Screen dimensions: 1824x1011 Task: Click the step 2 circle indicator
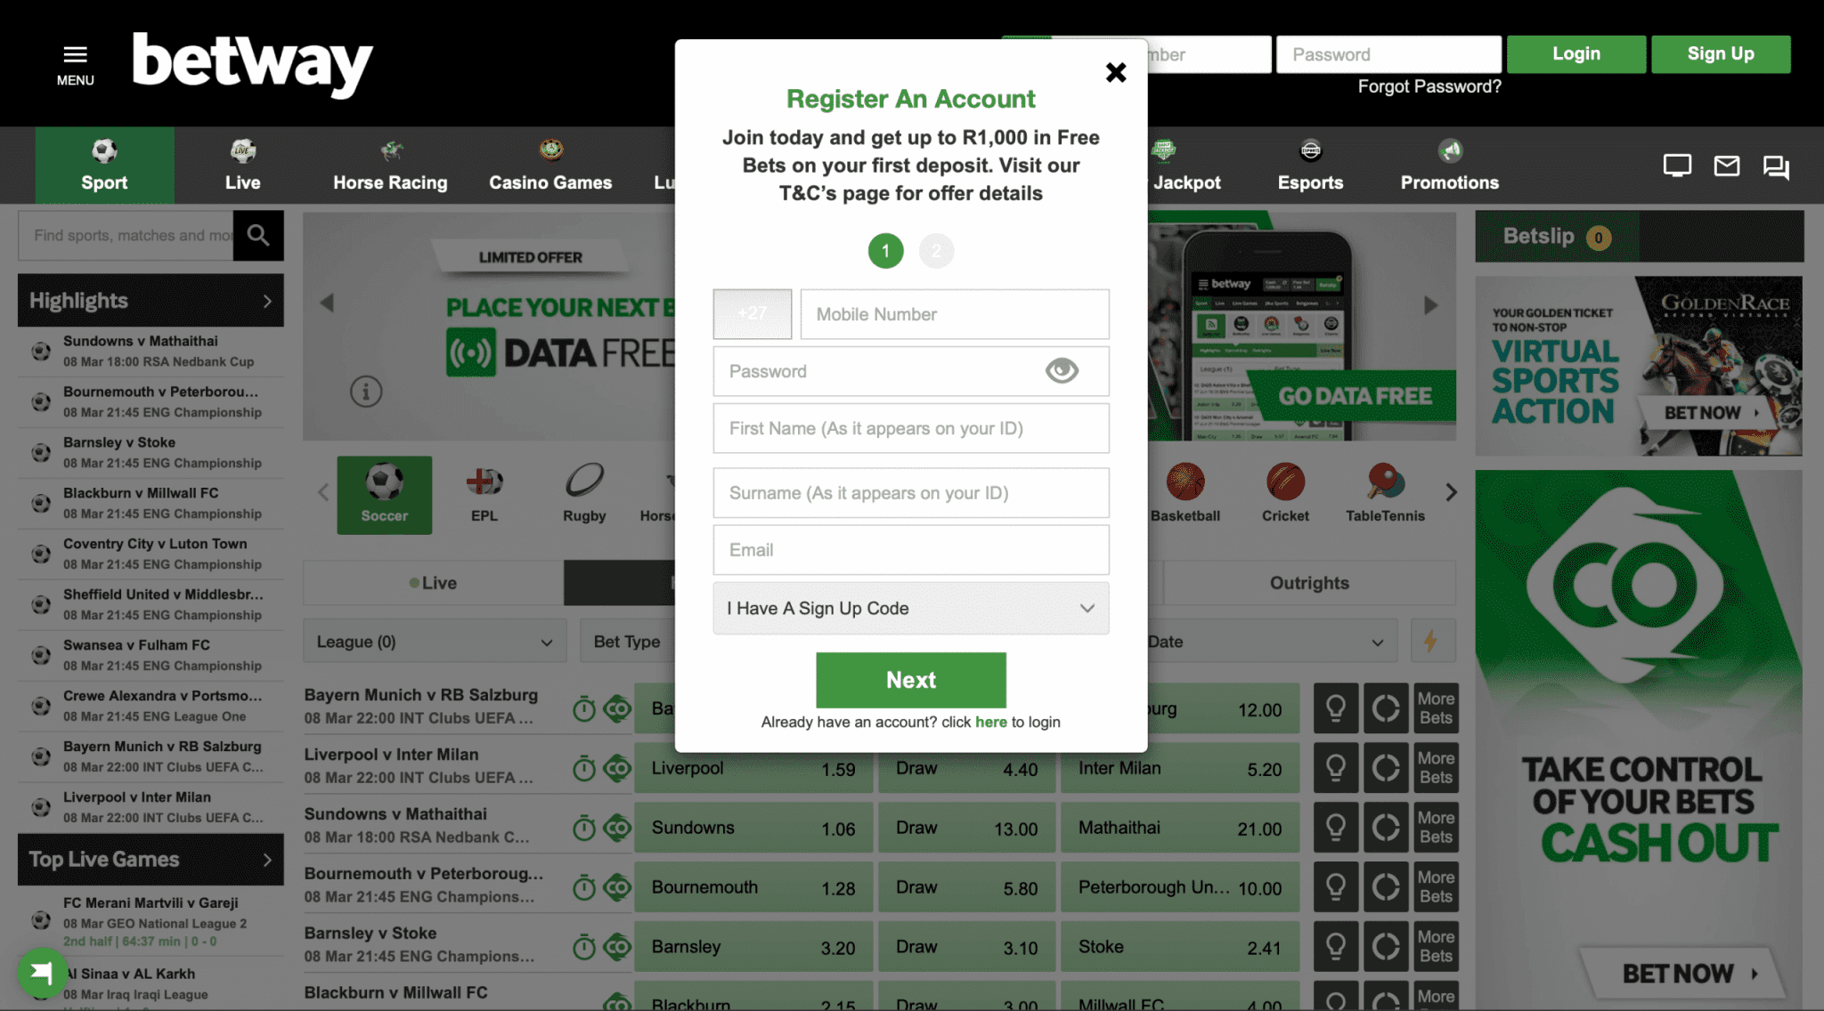(936, 249)
